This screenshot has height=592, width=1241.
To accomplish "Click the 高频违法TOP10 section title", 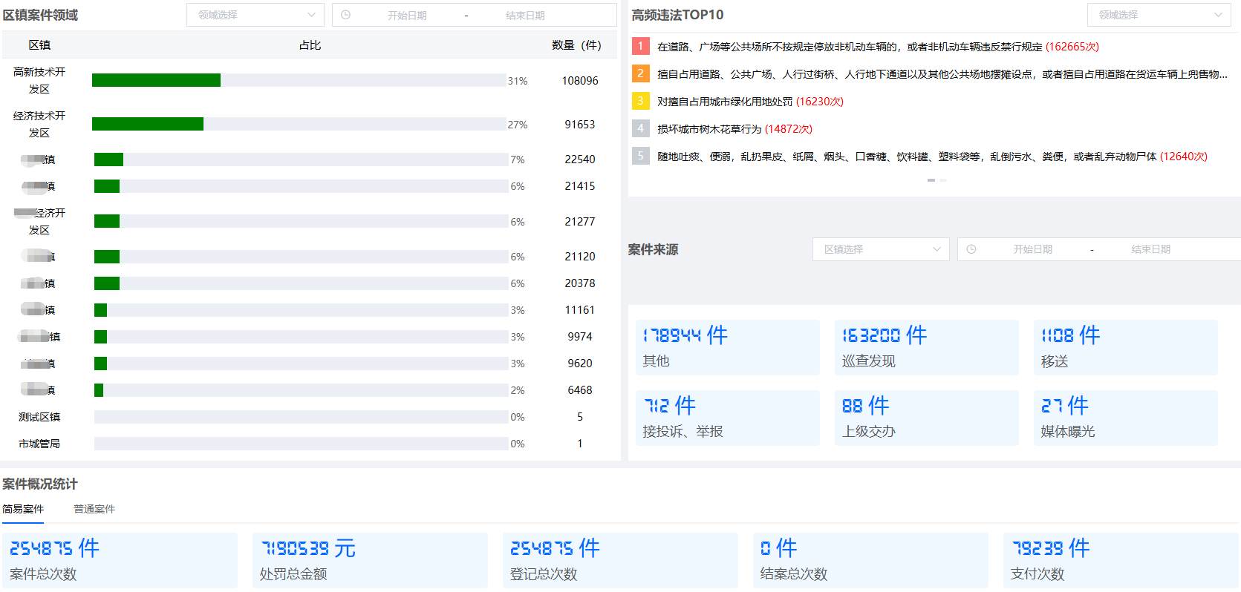I will [x=677, y=15].
